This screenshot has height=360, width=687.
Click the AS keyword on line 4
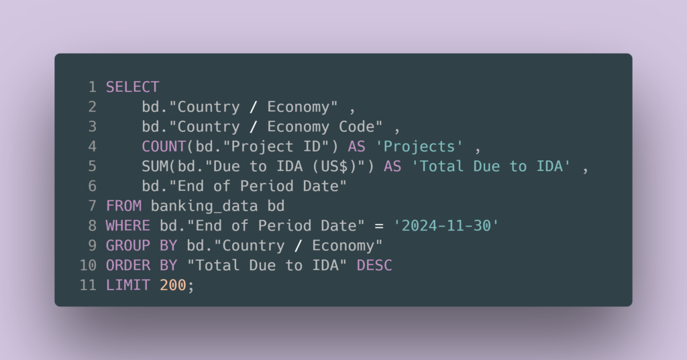point(356,146)
